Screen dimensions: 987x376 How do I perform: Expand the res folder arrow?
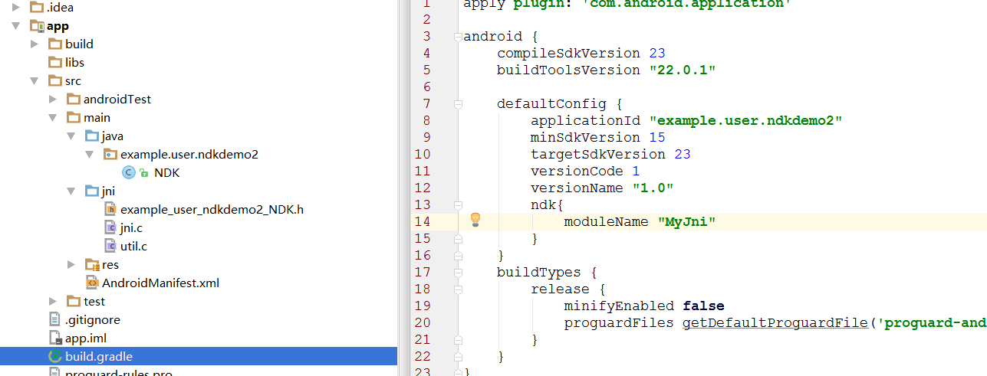(71, 265)
